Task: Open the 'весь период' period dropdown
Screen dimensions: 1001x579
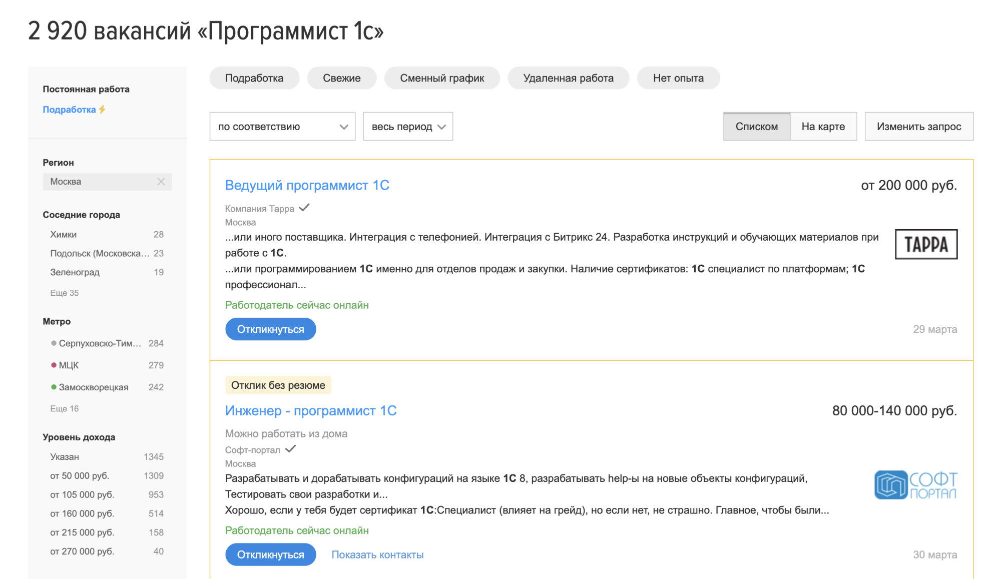Action: tap(408, 127)
